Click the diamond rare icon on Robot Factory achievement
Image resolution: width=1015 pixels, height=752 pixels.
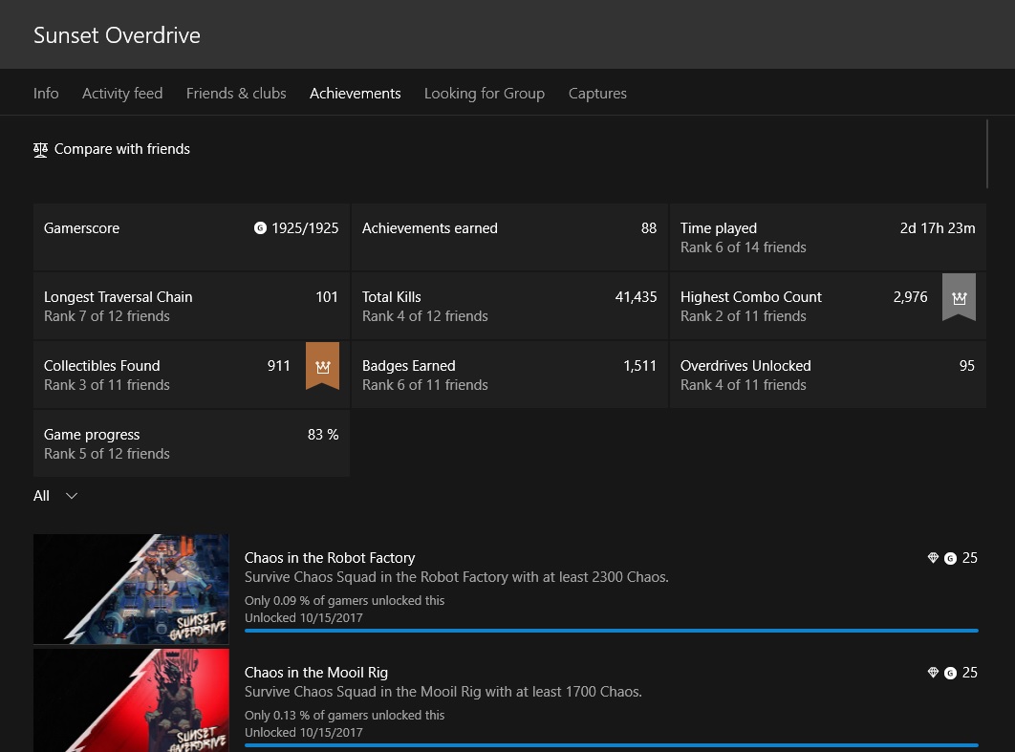(933, 558)
